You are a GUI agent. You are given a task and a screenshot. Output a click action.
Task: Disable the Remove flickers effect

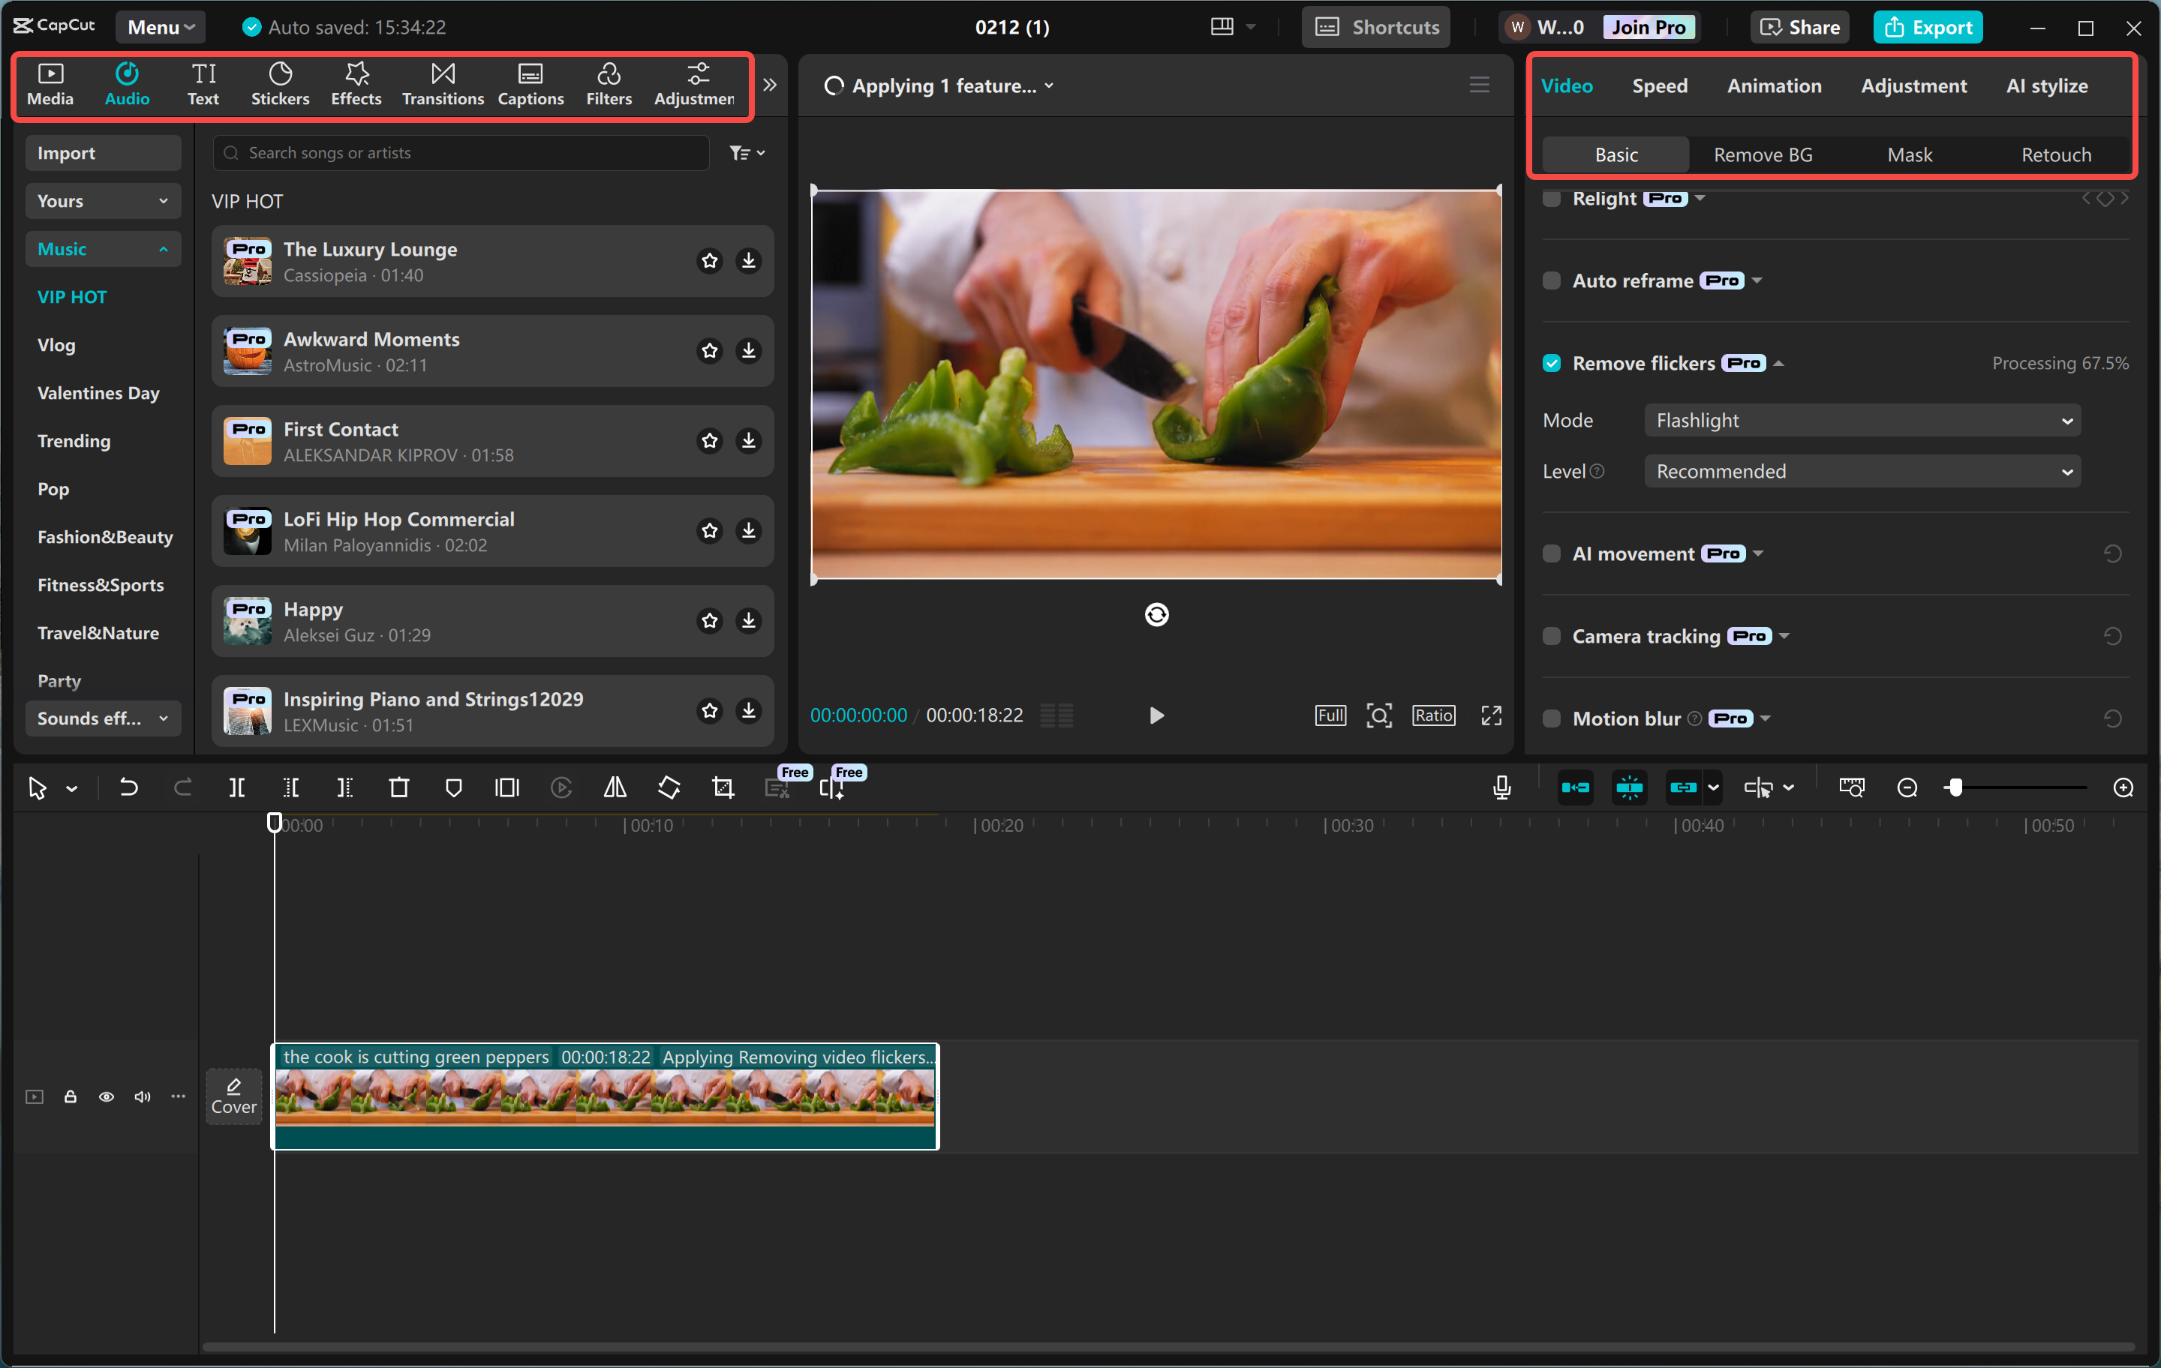coord(1552,362)
